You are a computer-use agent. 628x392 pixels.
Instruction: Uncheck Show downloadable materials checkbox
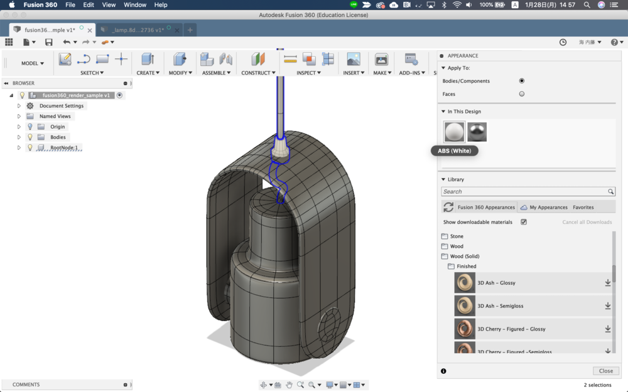[x=524, y=222]
